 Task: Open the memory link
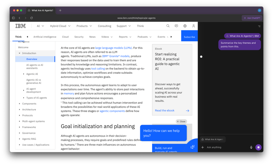[69, 93]
